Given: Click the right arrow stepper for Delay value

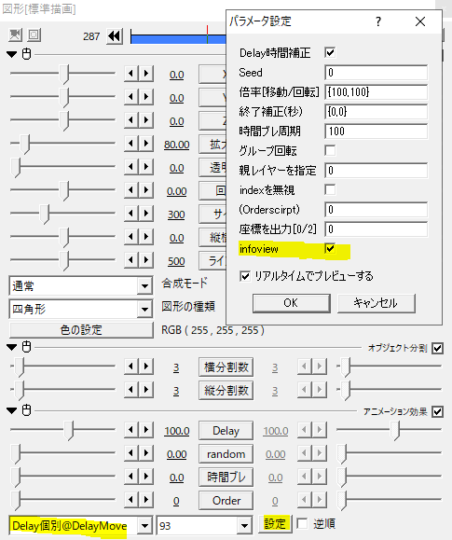Looking at the screenshot, I should [146, 430].
